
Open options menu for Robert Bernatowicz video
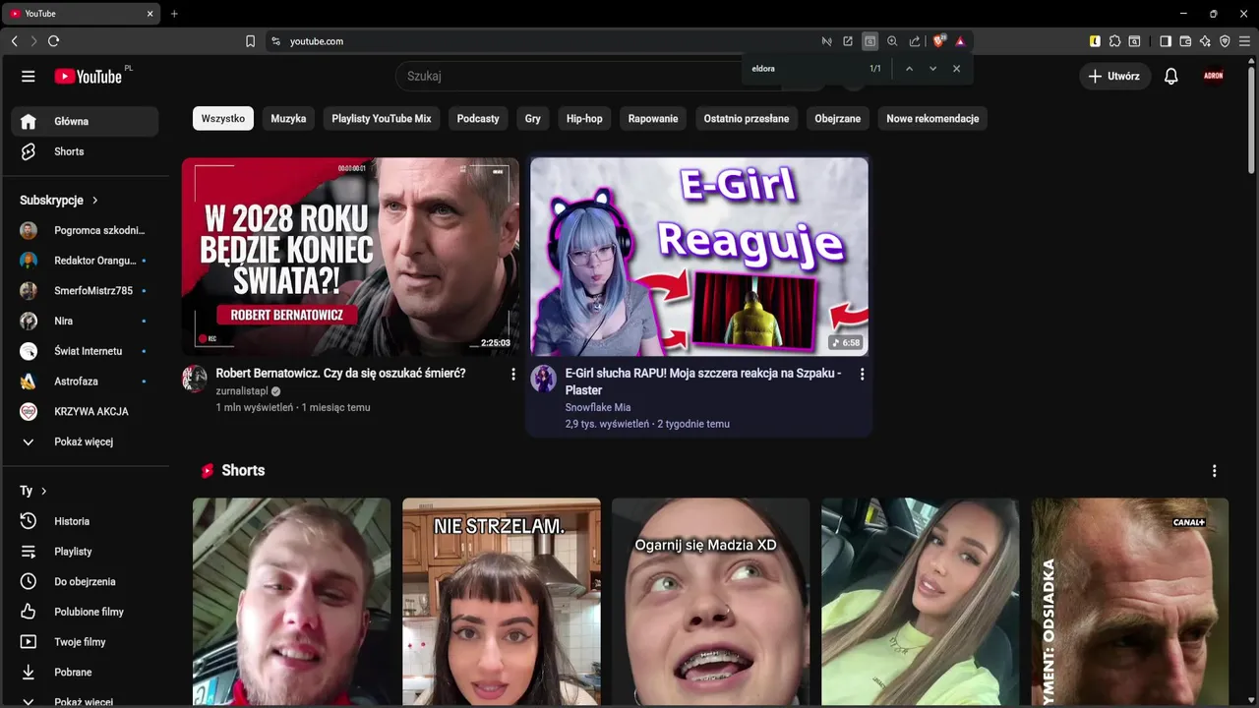512,375
